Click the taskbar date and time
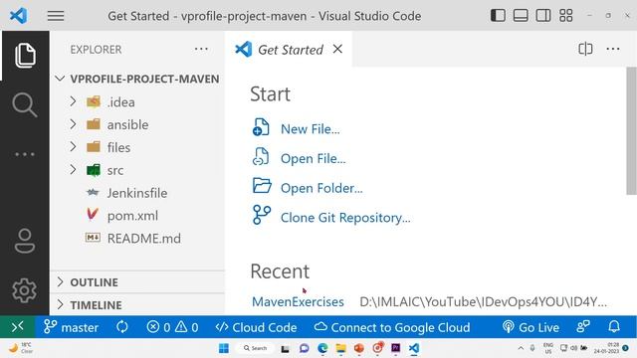The width and height of the screenshot is (637, 358). [606, 348]
